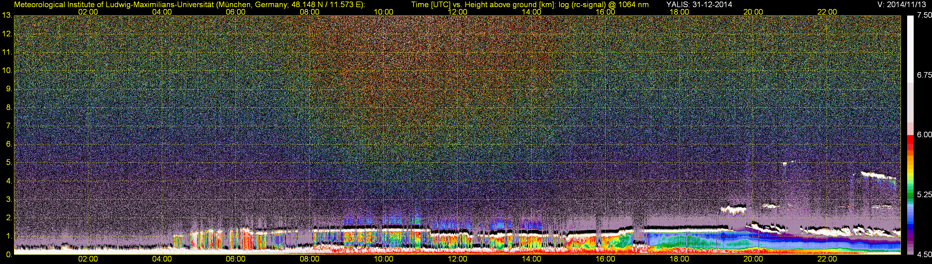The height and width of the screenshot is (264, 932).
Task: Pick the 8. km height axis label
Action: point(9,107)
